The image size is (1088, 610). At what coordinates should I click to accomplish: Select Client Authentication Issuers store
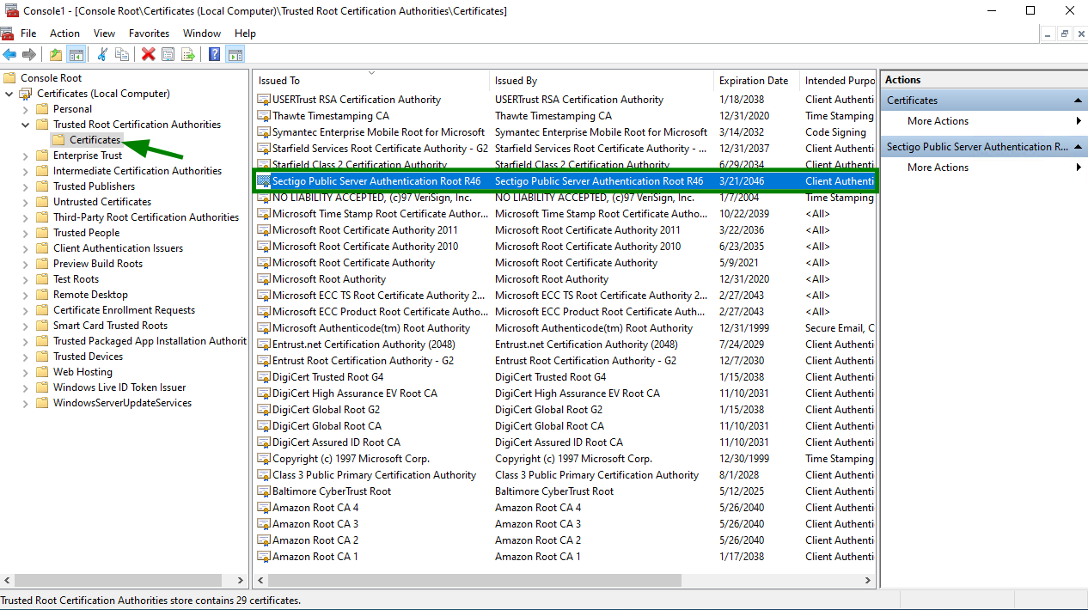click(x=118, y=248)
